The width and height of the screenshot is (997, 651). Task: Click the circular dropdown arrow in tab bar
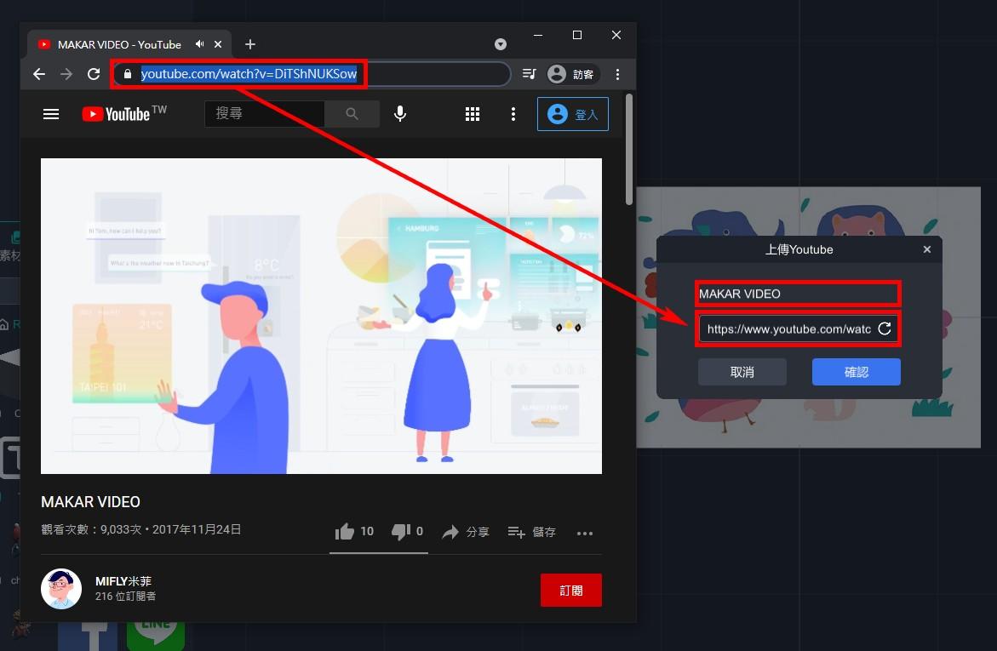[x=501, y=44]
